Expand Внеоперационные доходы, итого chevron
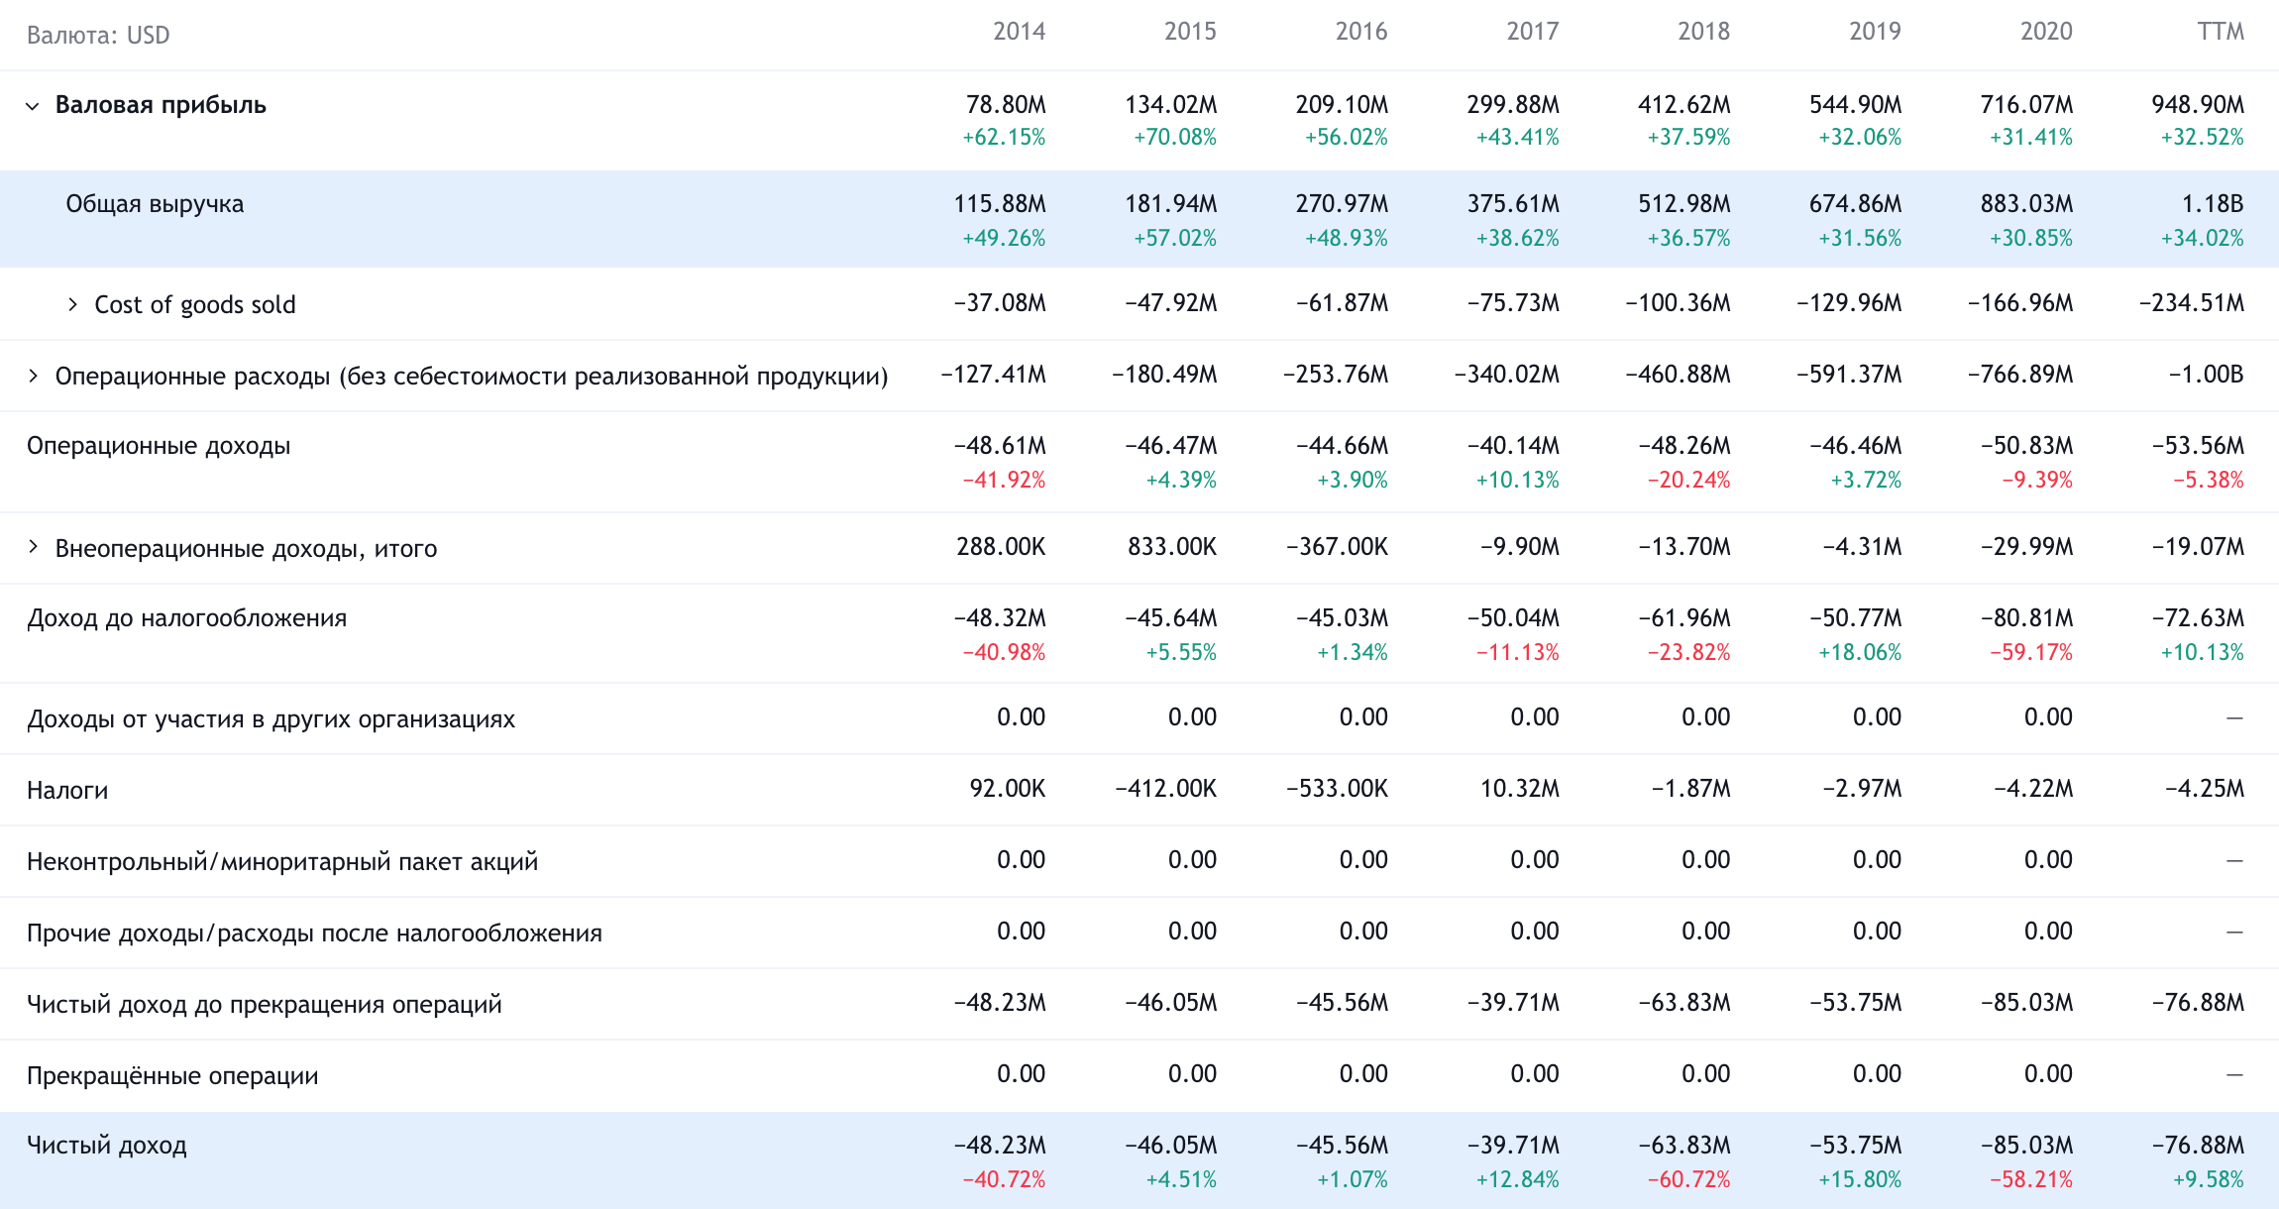 coord(33,547)
